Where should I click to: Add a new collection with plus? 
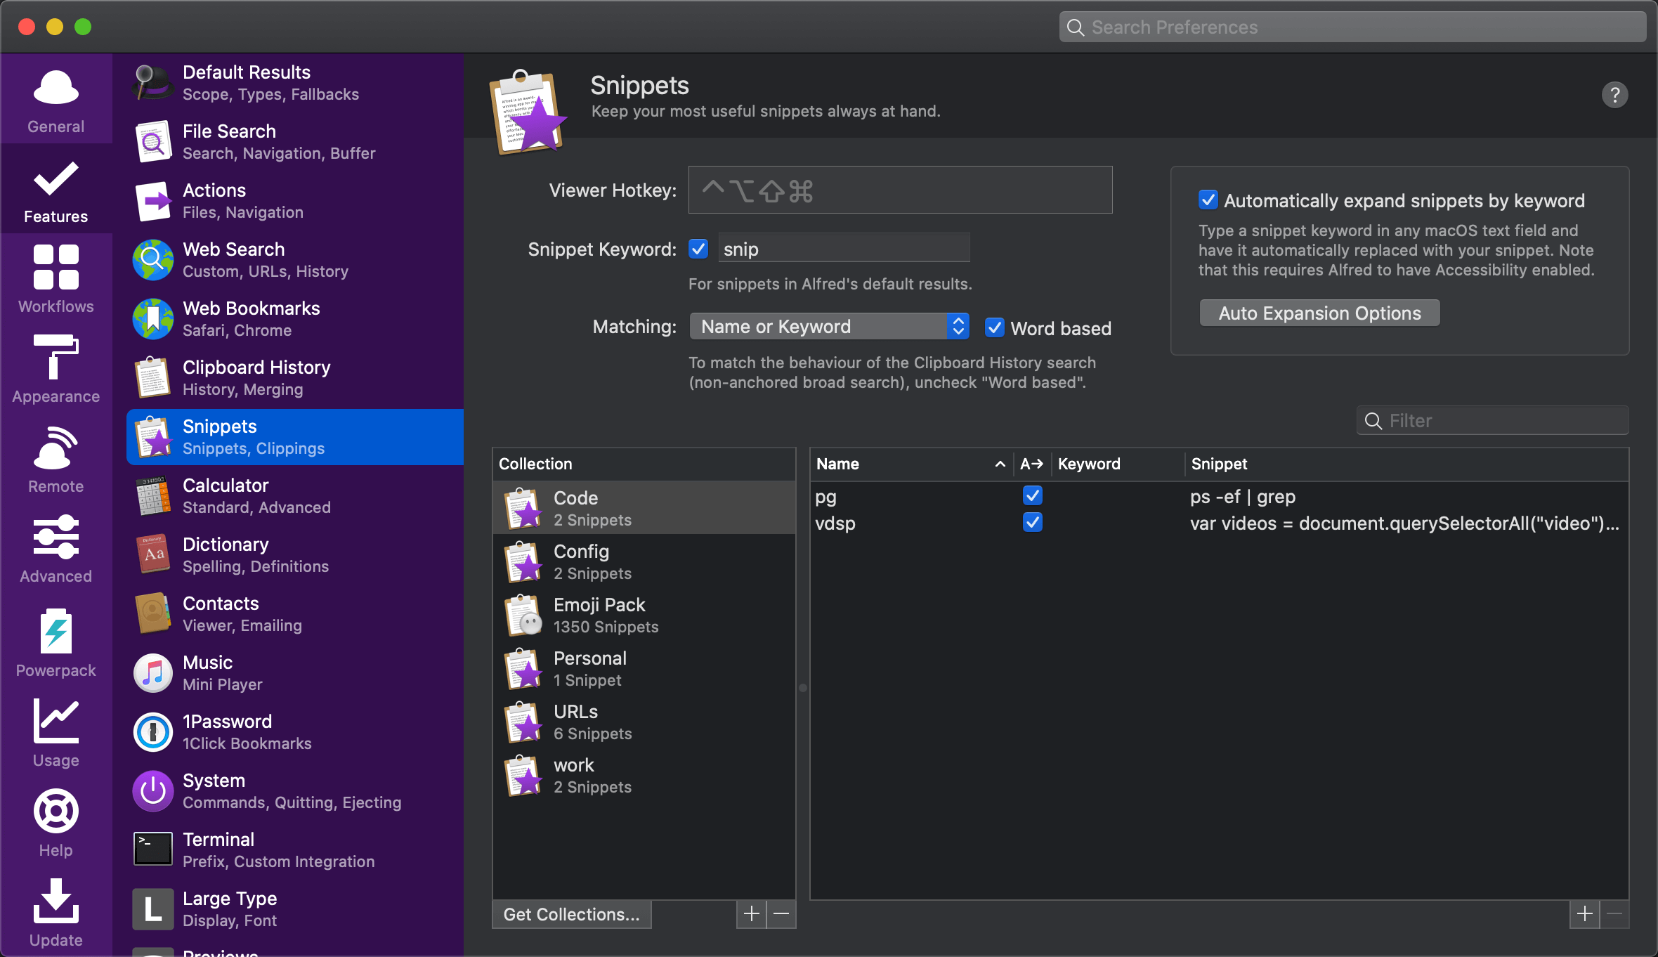click(x=751, y=914)
